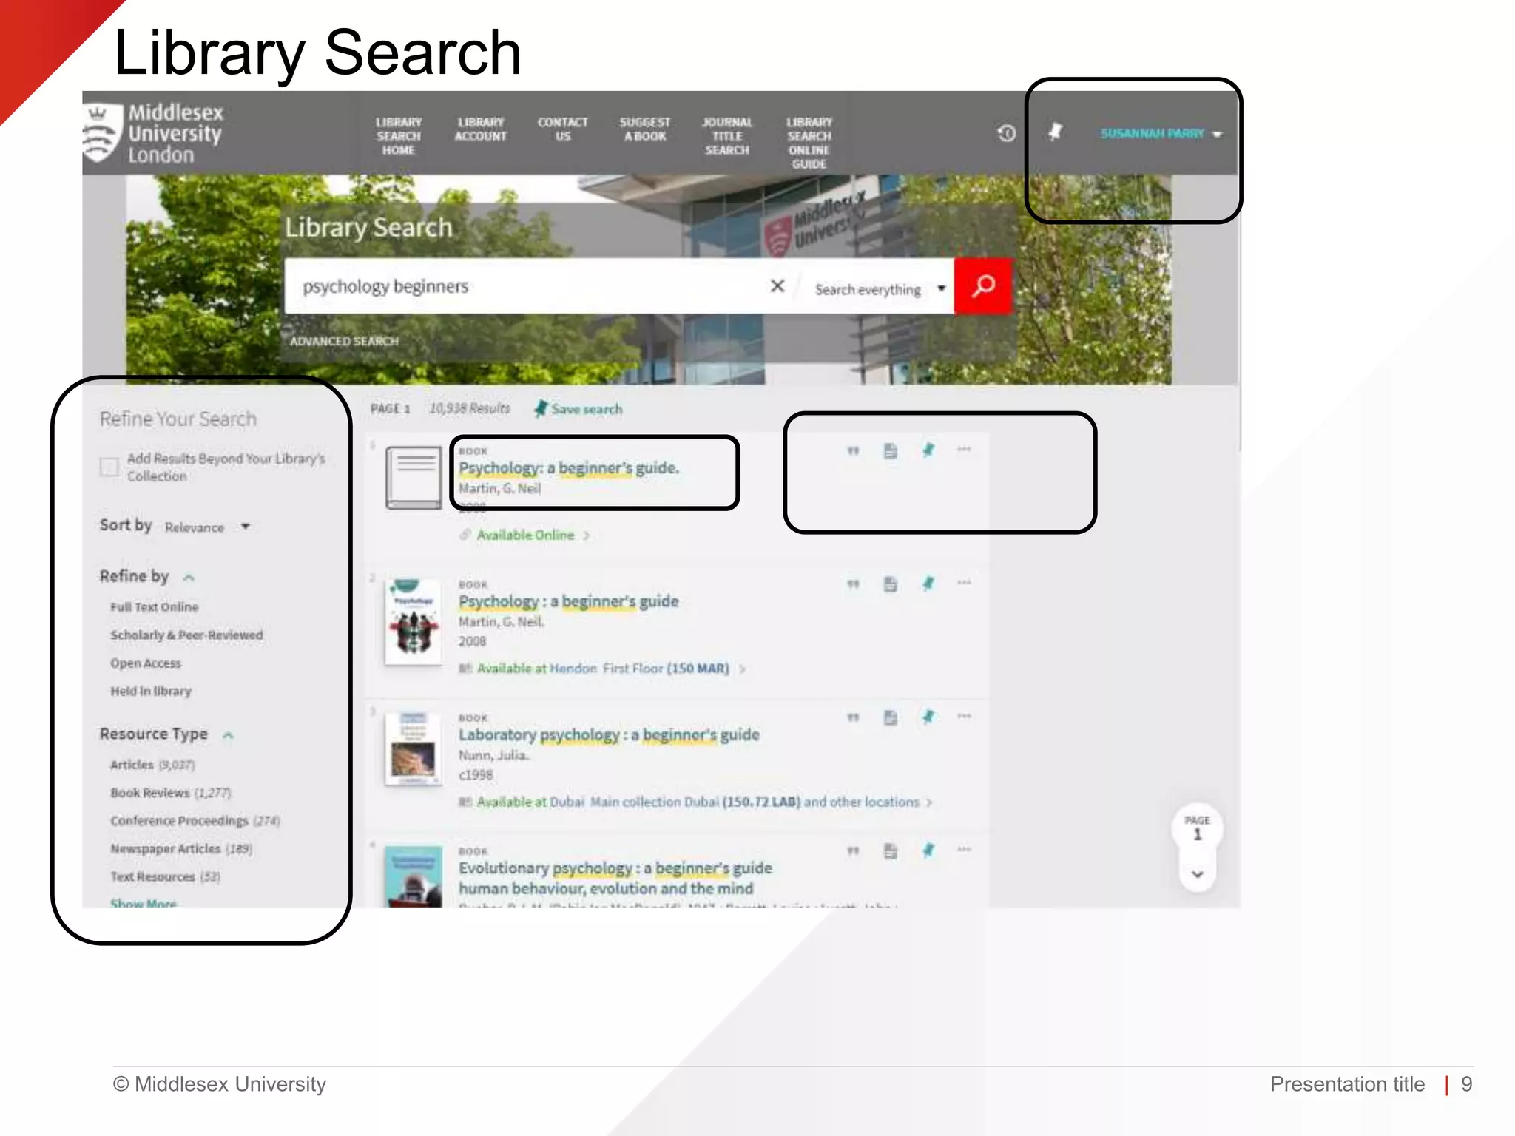Image resolution: width=1515 pixels, height=1136 pixels.
Task: Click document icon for Evolutionary psychology result
Action: (891, 851)
